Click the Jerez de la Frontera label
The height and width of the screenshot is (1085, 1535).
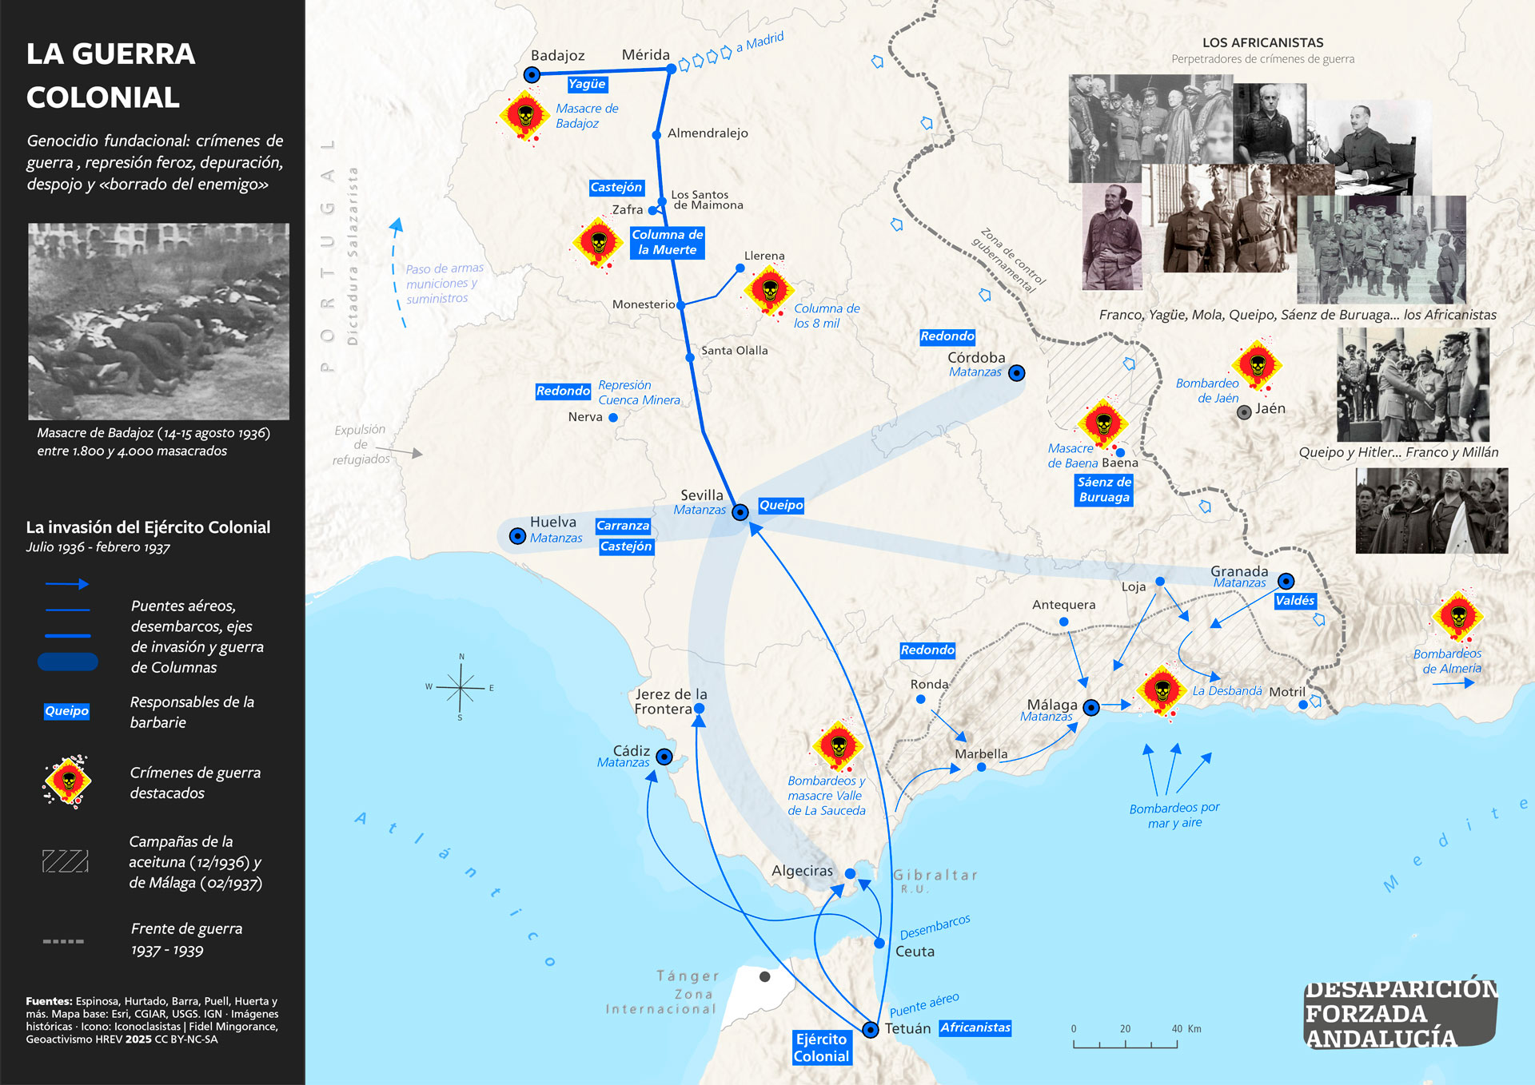(671, 701)
